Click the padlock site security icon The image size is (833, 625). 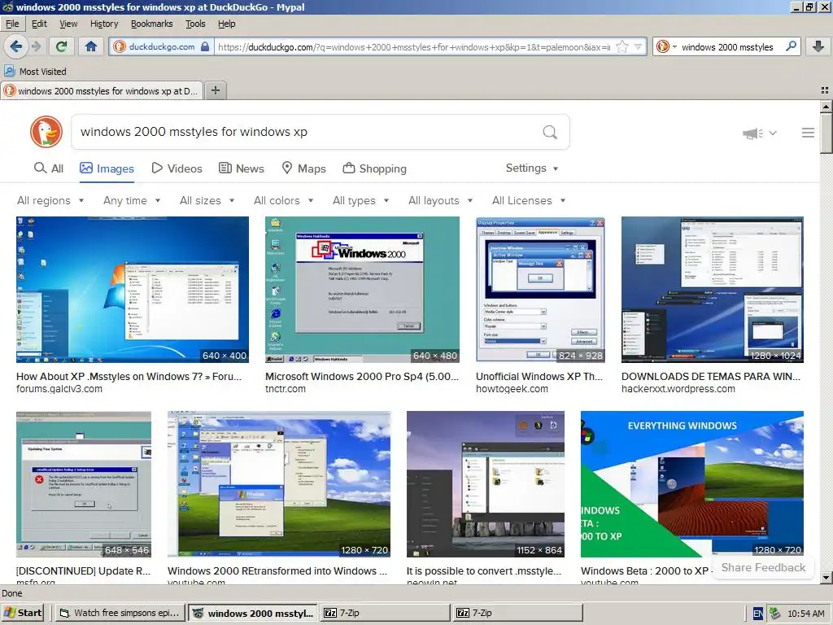click(205, 46)
